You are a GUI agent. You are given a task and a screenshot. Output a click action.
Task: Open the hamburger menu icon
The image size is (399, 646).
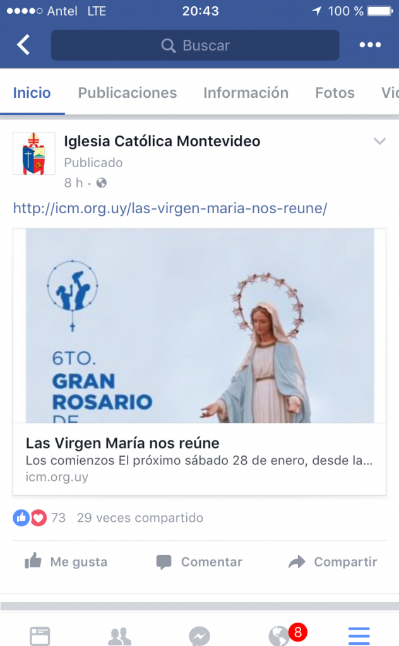tap(359, 636)
